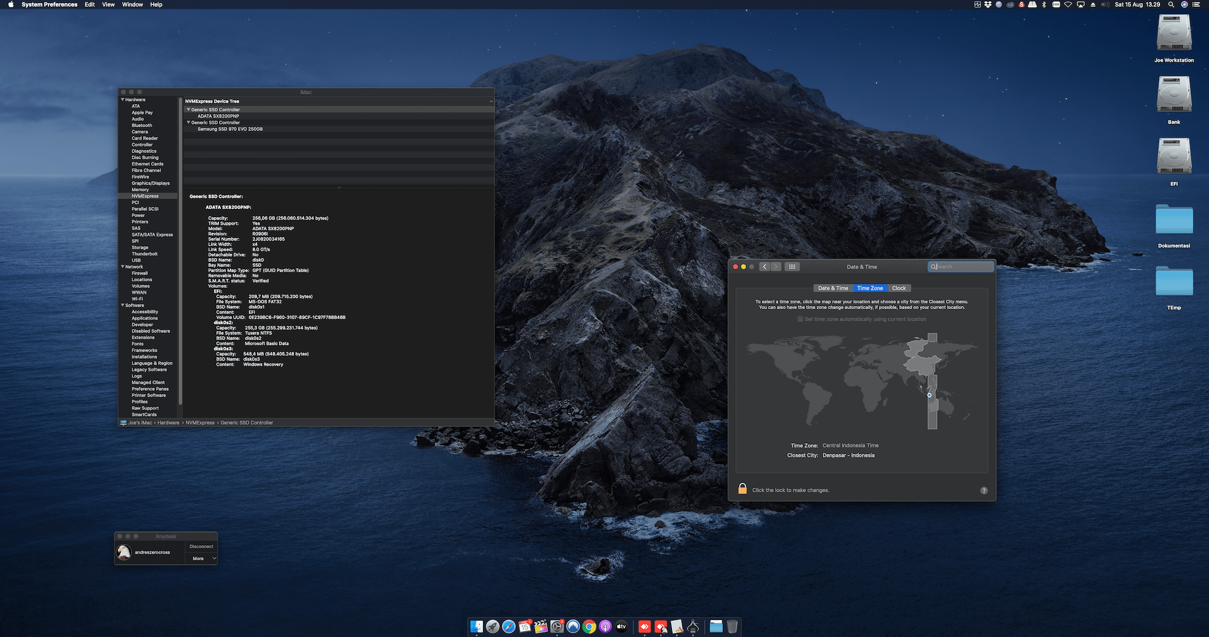1209x637 pixels.
Task: Collapse the Network section in sidebar
Action: tap(122, 267)
